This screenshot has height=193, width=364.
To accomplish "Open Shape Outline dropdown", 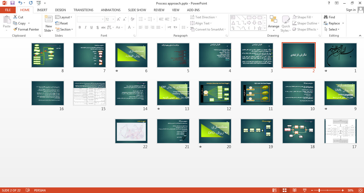I will [306, 23].
